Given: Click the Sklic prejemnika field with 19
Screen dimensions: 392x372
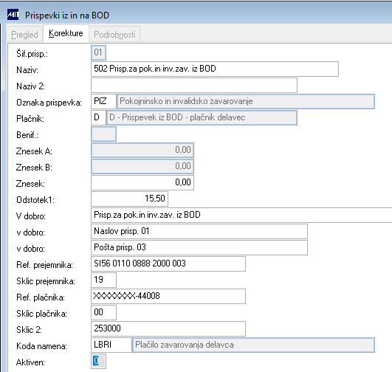Looking at the screenshot, I should pyautogui.click(x=103, y=280).
